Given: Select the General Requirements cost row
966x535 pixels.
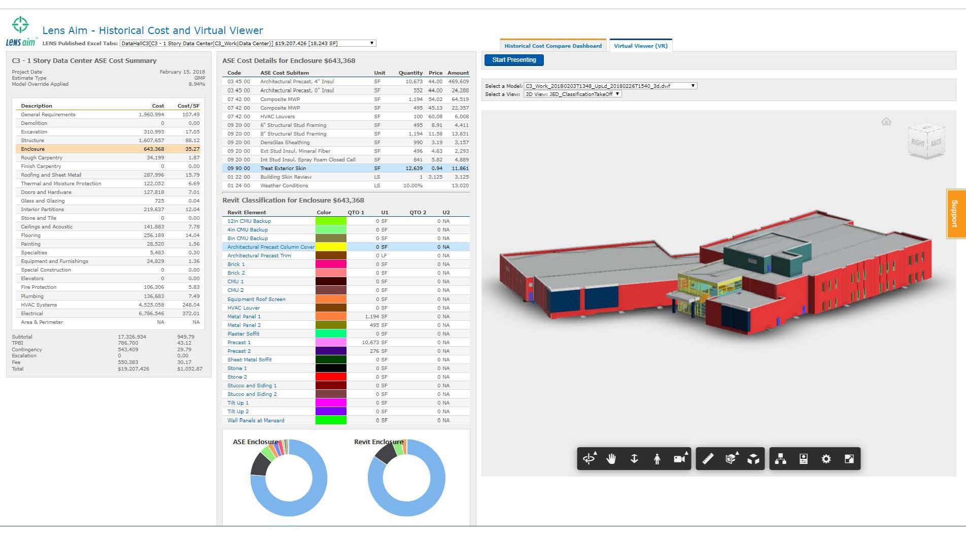Looking at the screenshot, I should click(109, 115).
